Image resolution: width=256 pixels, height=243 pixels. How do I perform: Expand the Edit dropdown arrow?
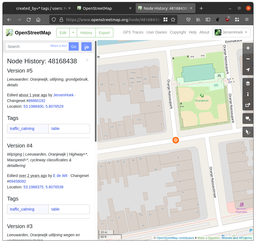[73, 32]
